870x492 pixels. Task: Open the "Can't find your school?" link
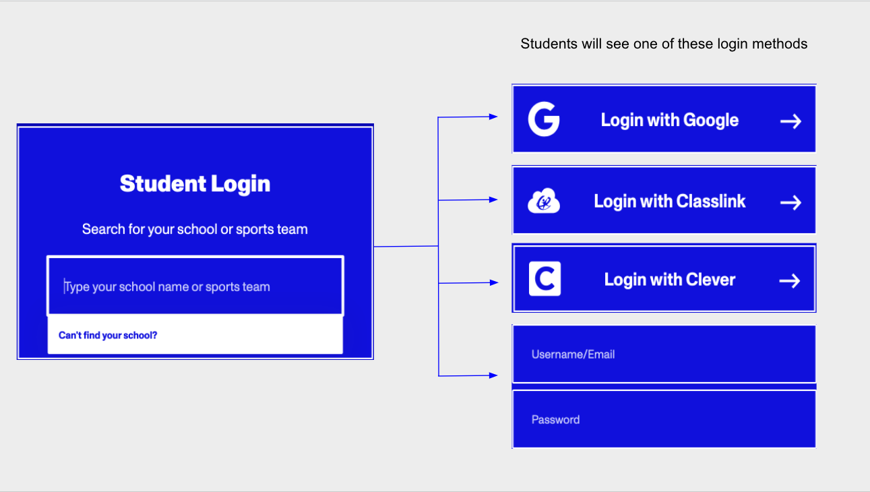pos(108,335)
